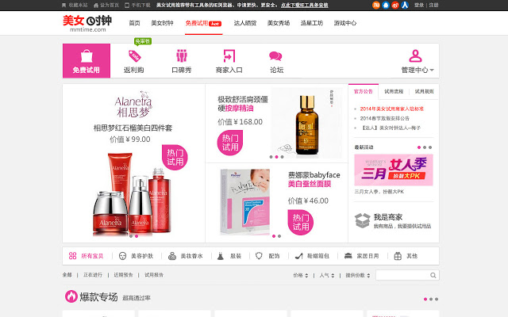Select the middle dot in 爆款专场 row
The height and width of the screenshot is (317, 508).
coord(431,300)
